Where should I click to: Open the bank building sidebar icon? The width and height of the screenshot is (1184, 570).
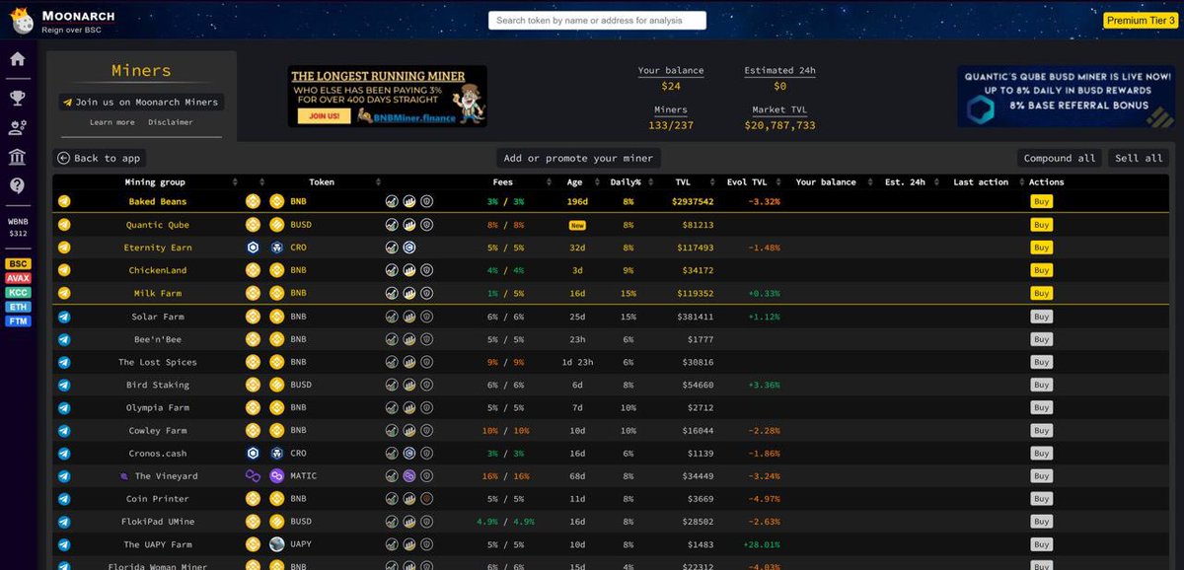(x=17, y=157)
